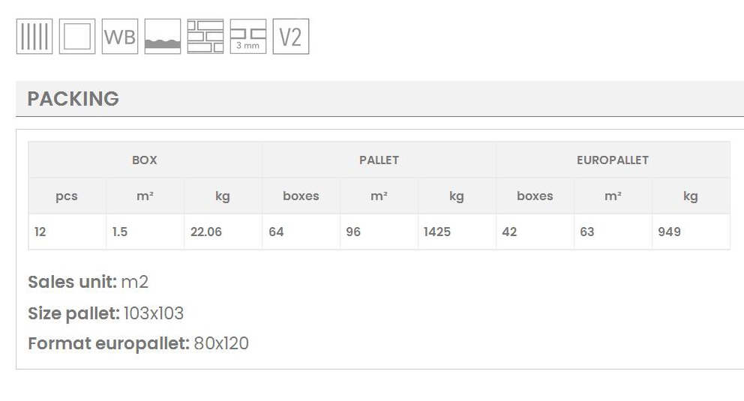Click the PACKING section header

click(73, 99)
